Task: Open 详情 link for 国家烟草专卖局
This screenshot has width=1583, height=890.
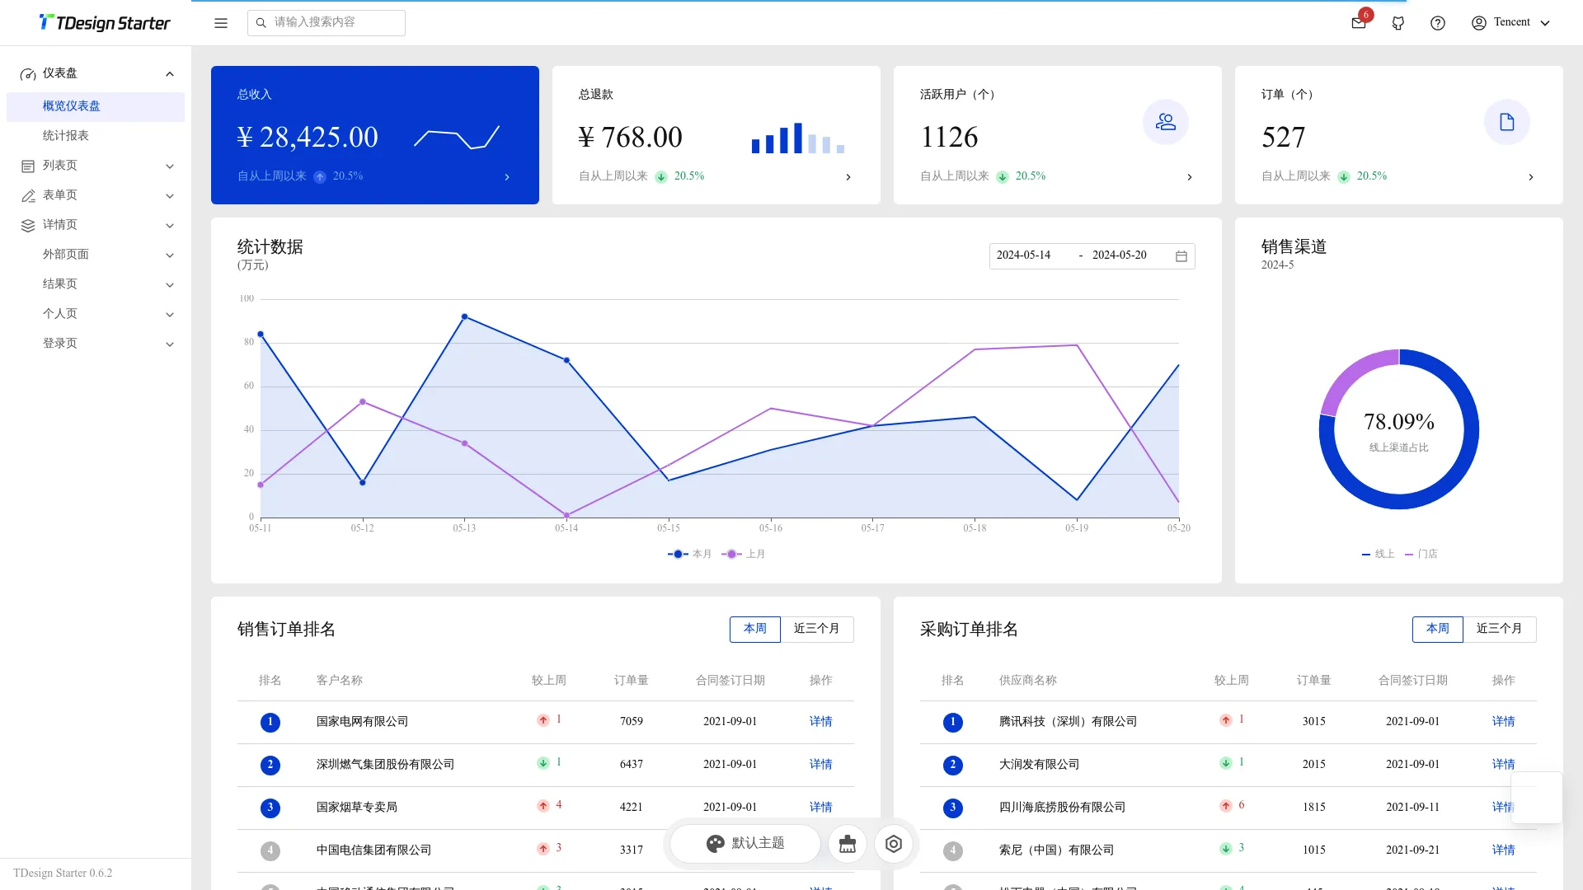Action: pos(821,808)
